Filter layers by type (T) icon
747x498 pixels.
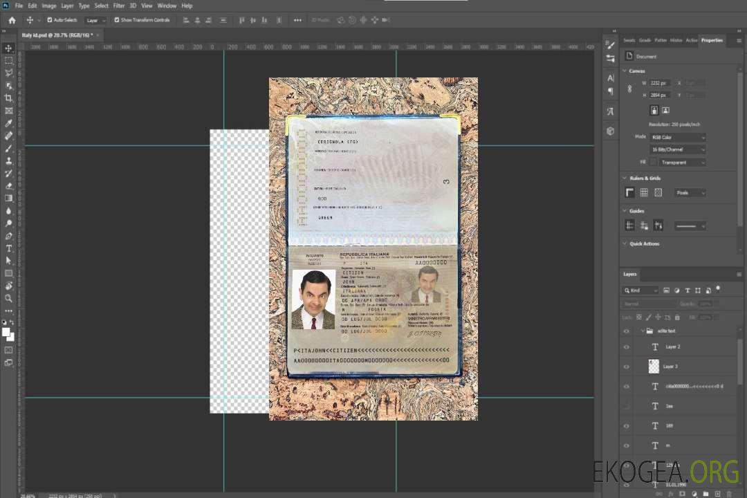[x=687, y=290]
